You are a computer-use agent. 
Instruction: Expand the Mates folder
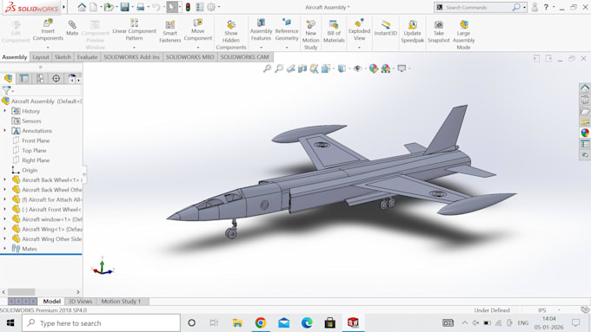tap(5, 249)
